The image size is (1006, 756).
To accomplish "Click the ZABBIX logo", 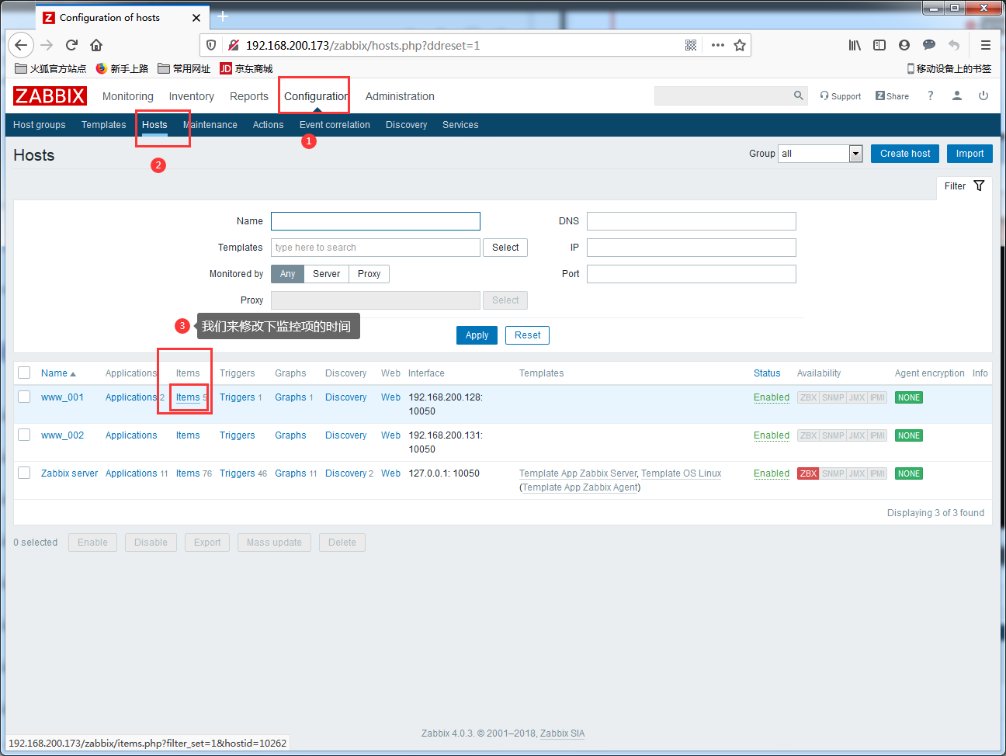I will coord(50,96).
